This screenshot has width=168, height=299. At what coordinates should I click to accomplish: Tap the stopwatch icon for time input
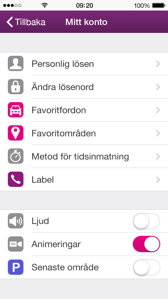coord(16,156)
